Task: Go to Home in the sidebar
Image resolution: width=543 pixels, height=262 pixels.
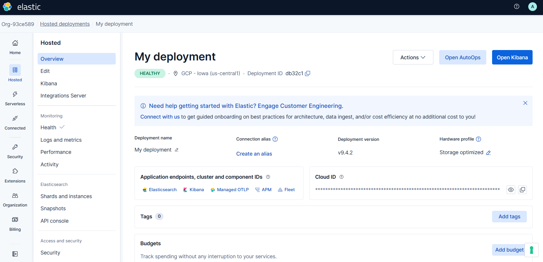Action: [15, 47]
